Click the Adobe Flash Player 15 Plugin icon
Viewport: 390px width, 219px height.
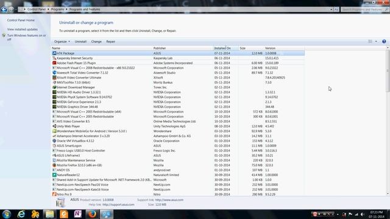(x=54, y=63)
